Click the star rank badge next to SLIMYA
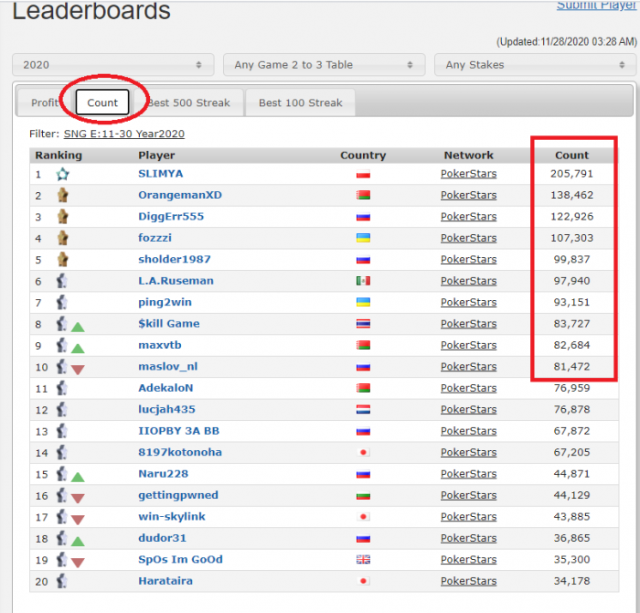 62,175
